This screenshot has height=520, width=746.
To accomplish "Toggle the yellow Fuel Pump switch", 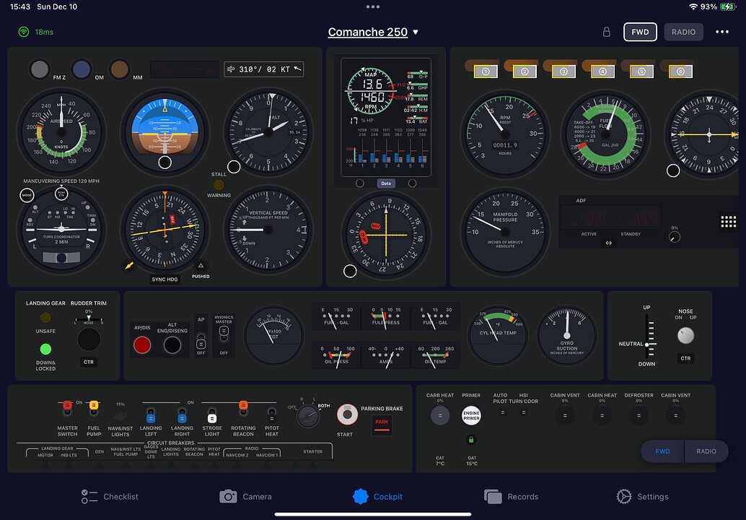I will (94, 409).
